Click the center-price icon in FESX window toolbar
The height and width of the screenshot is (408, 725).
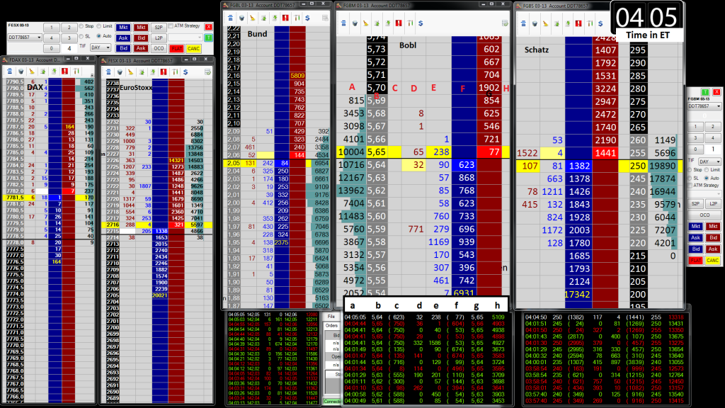point(108,72)
